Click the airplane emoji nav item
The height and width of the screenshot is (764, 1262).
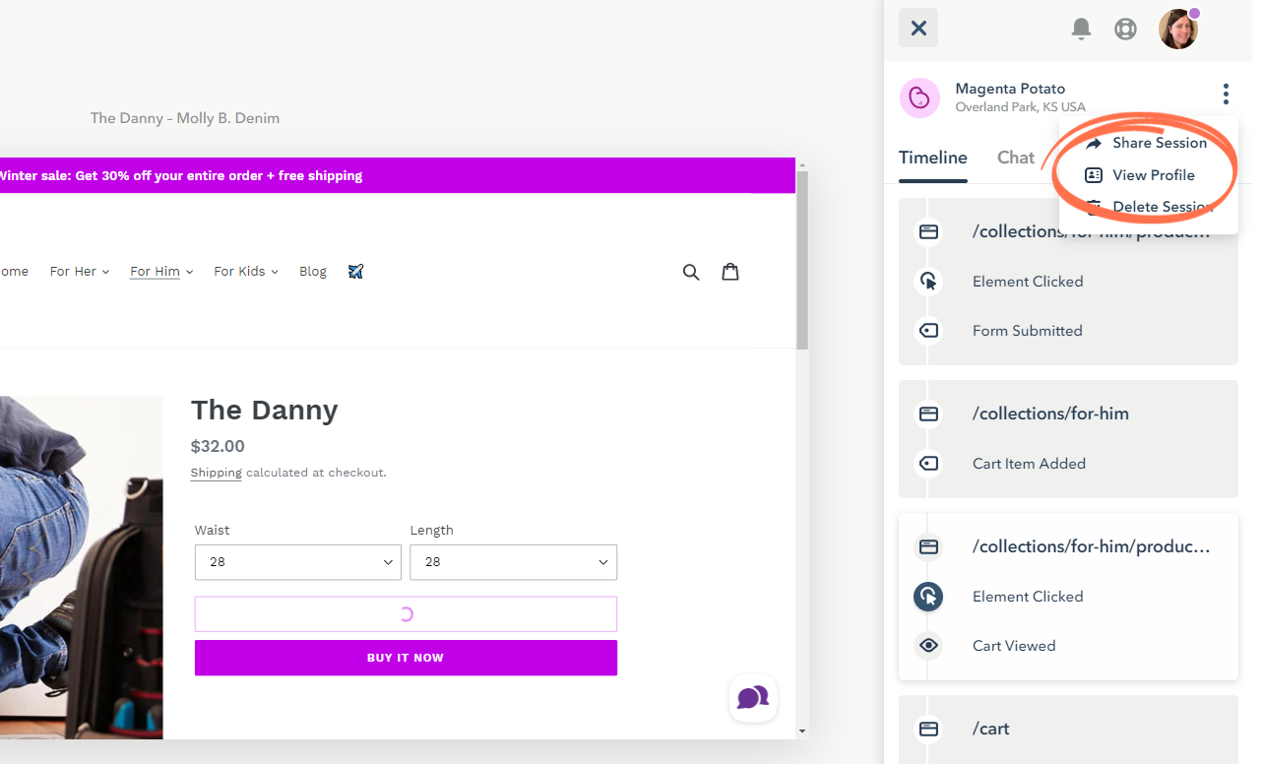point(356,271)
